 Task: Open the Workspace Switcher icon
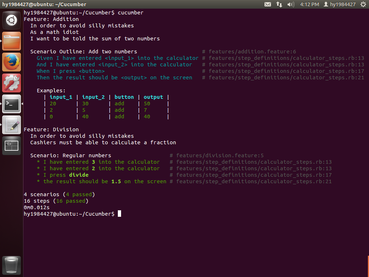tap(12, 146)
